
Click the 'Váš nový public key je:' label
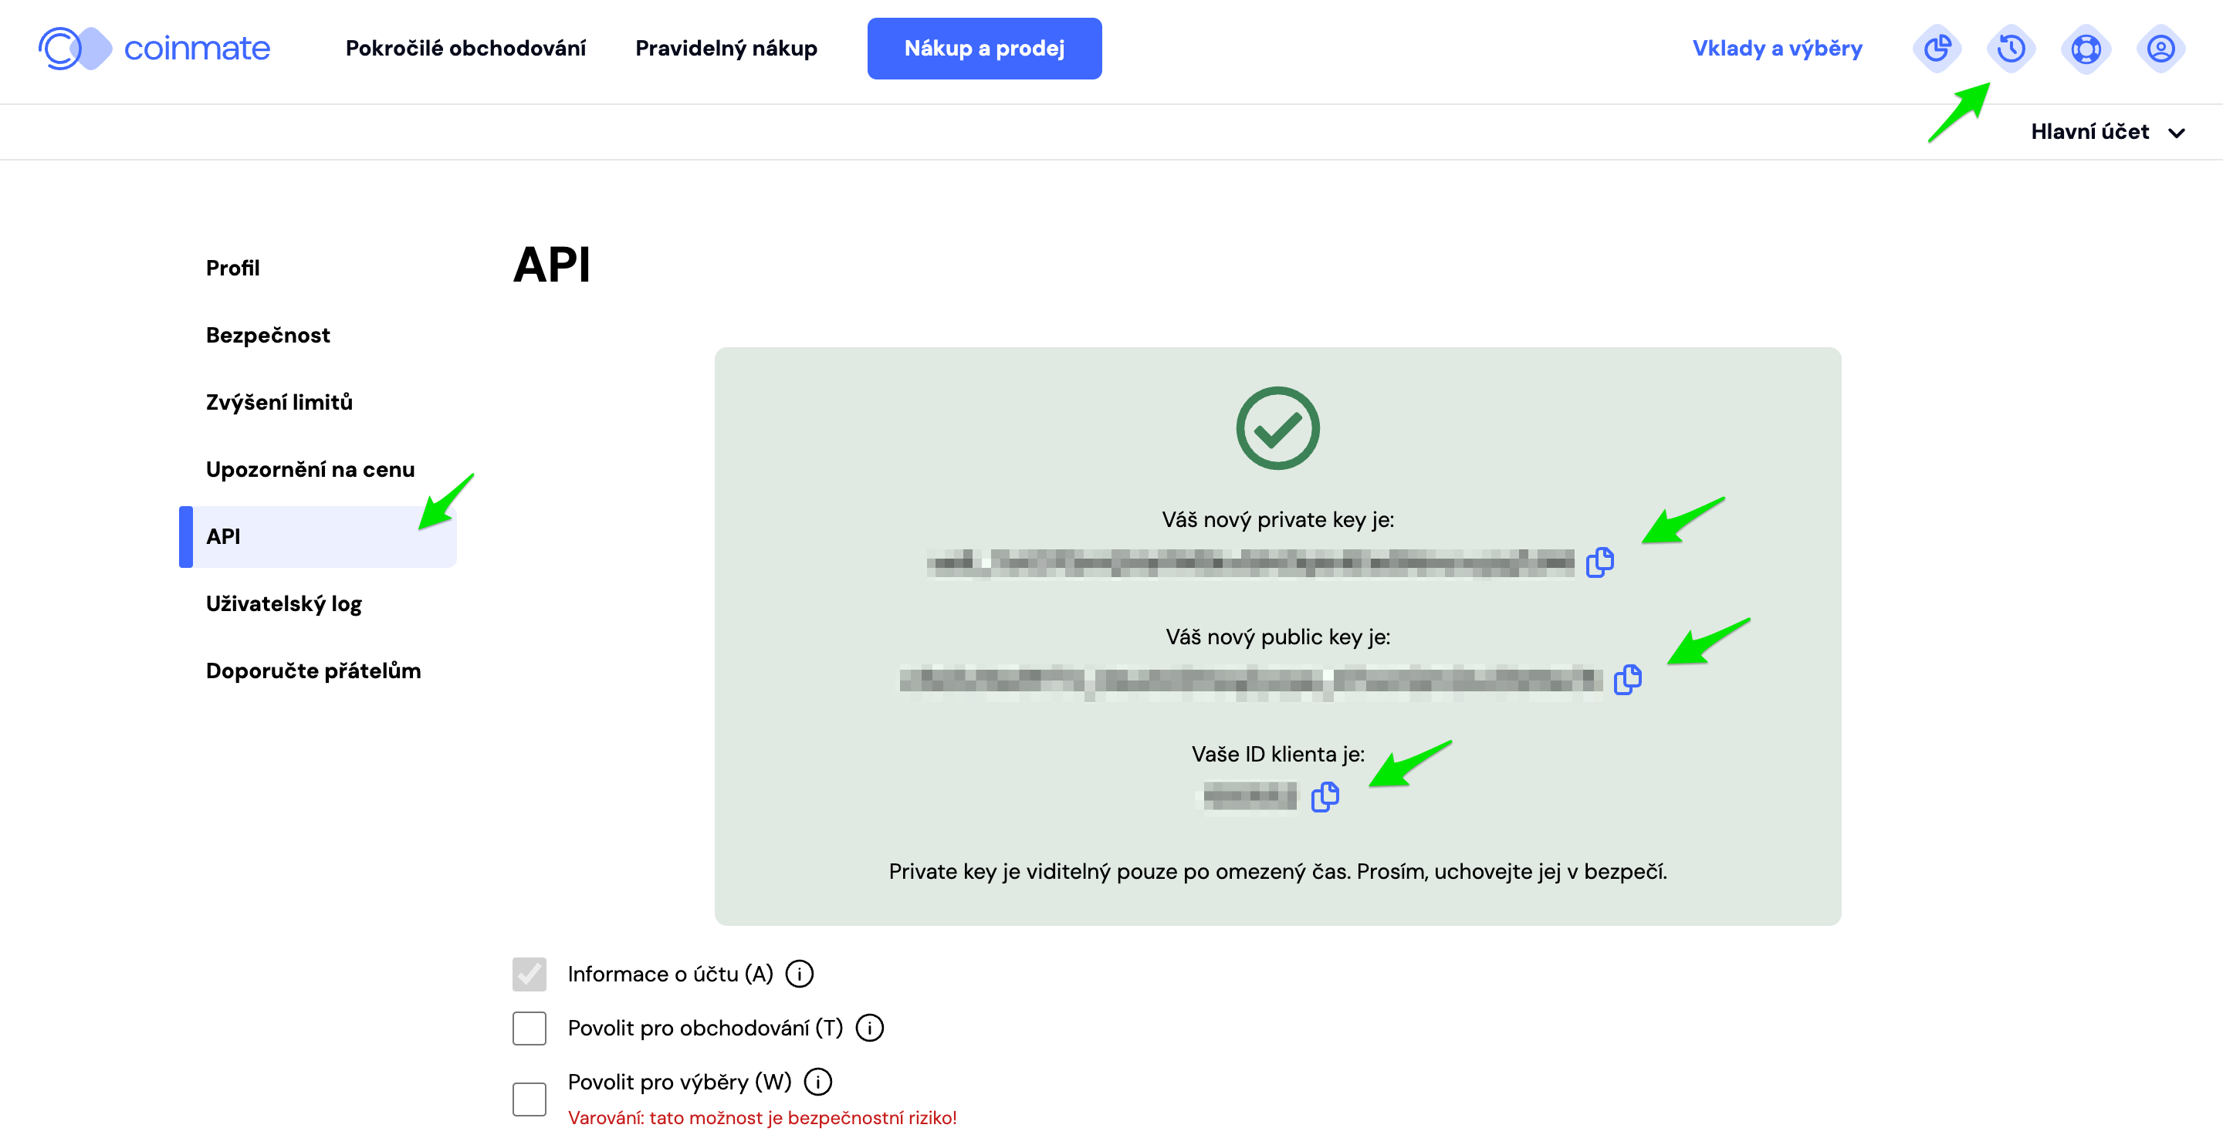1277,637
